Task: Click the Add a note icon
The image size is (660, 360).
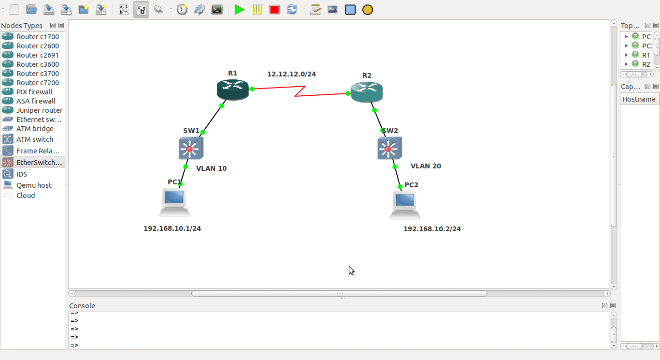Action: click(x=316, y=9)
